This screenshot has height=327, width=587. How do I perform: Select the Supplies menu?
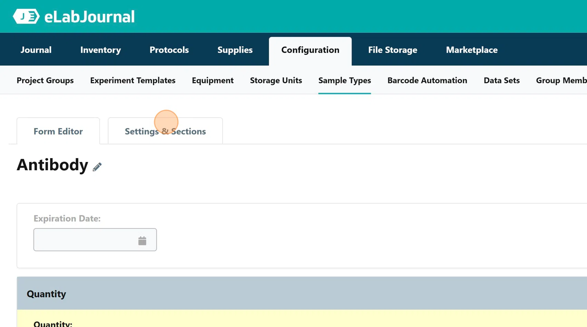click(235, 50)
